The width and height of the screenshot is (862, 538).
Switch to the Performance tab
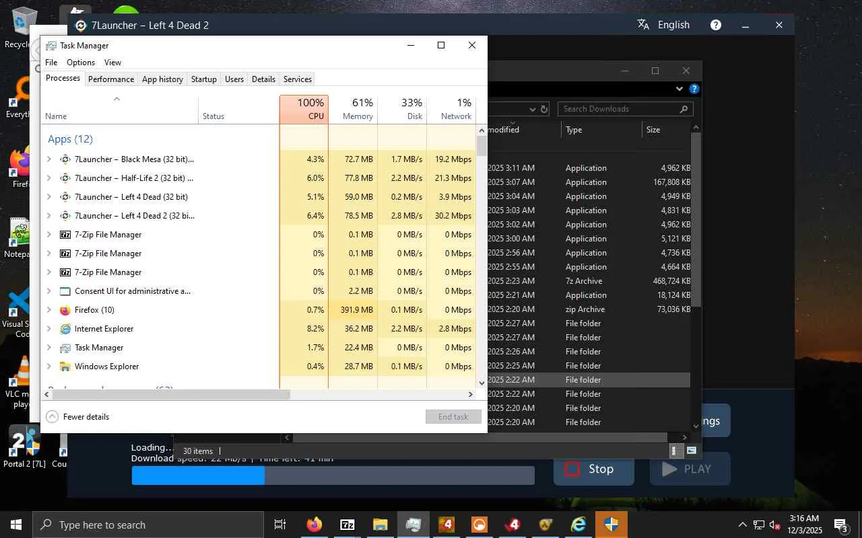(111, 79)
